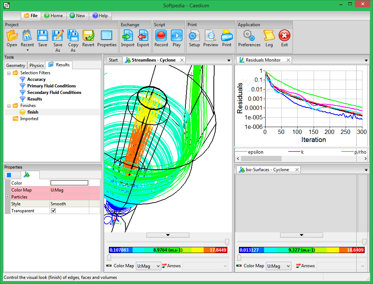Click the white Color swatch property

pos(69,183)
